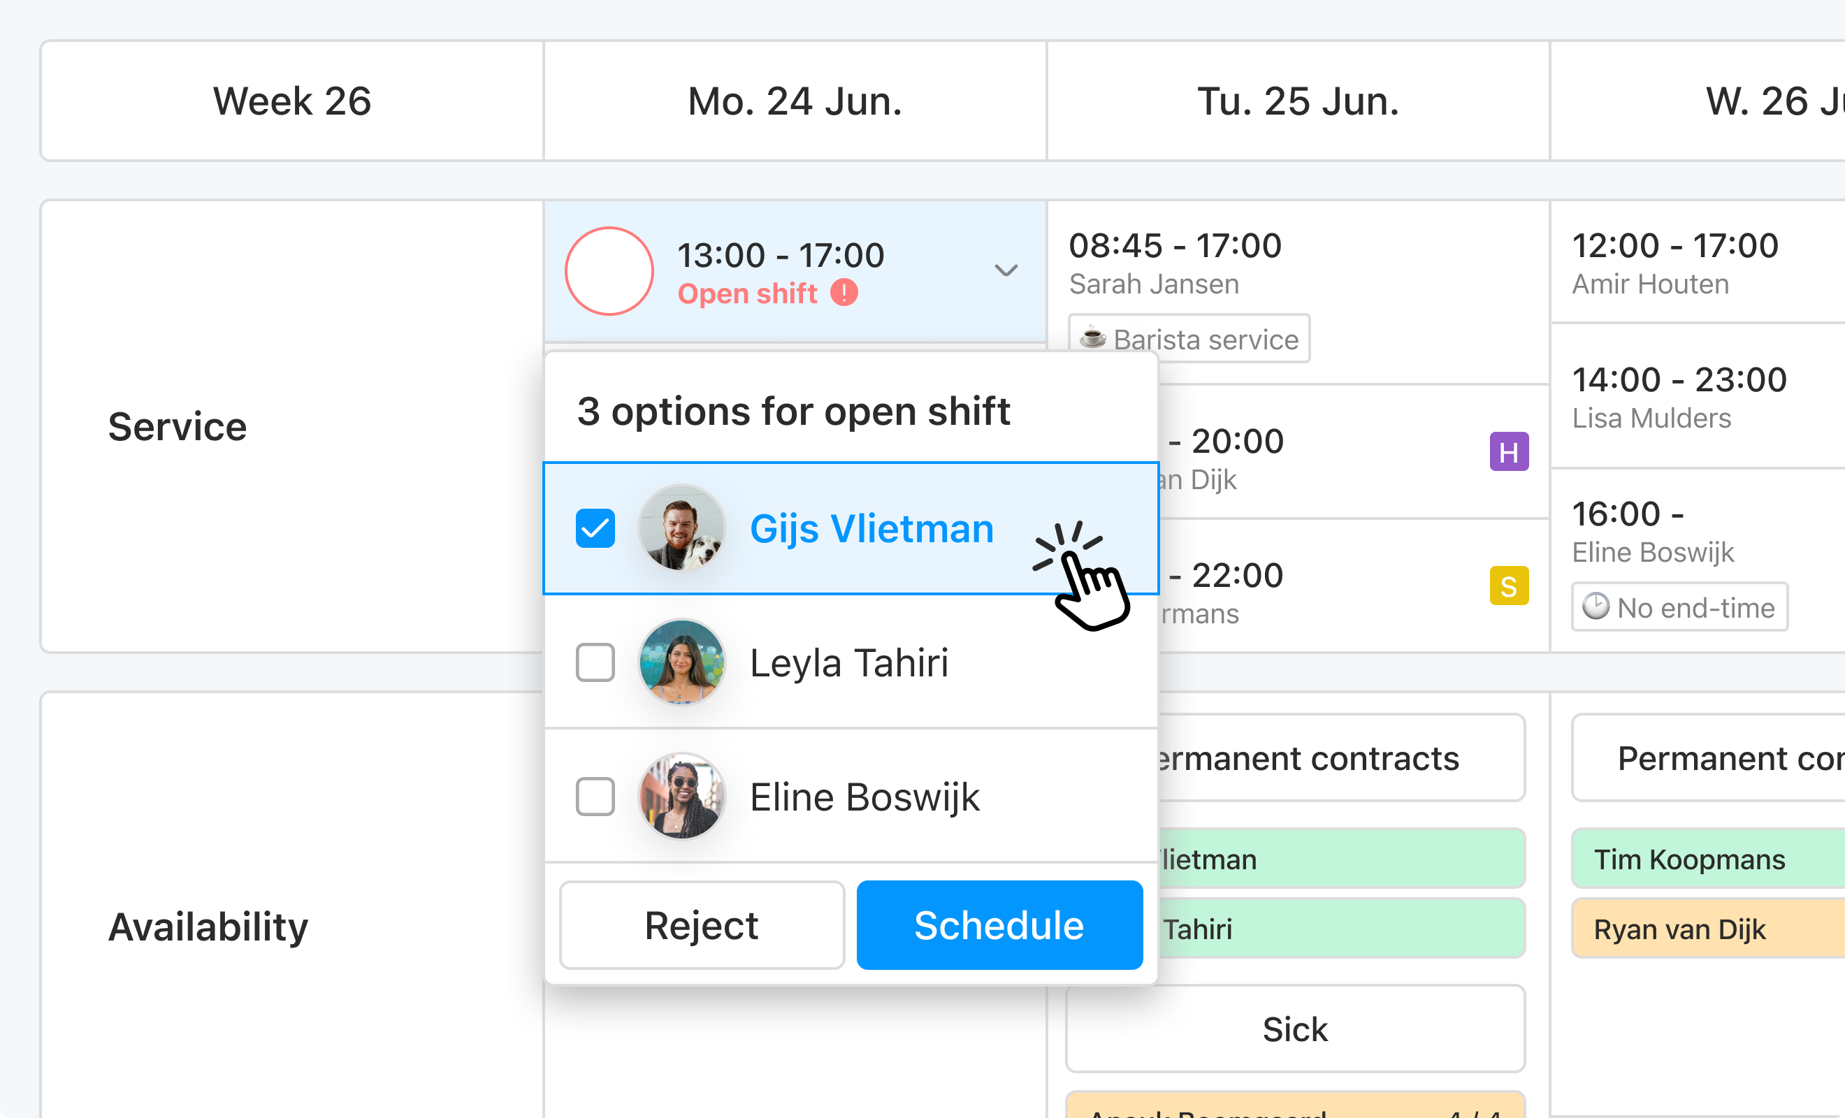Click the clock icon next to No end-time
The width and height of the screenshot is (1845, 1118).
(x=1596, y=607)
